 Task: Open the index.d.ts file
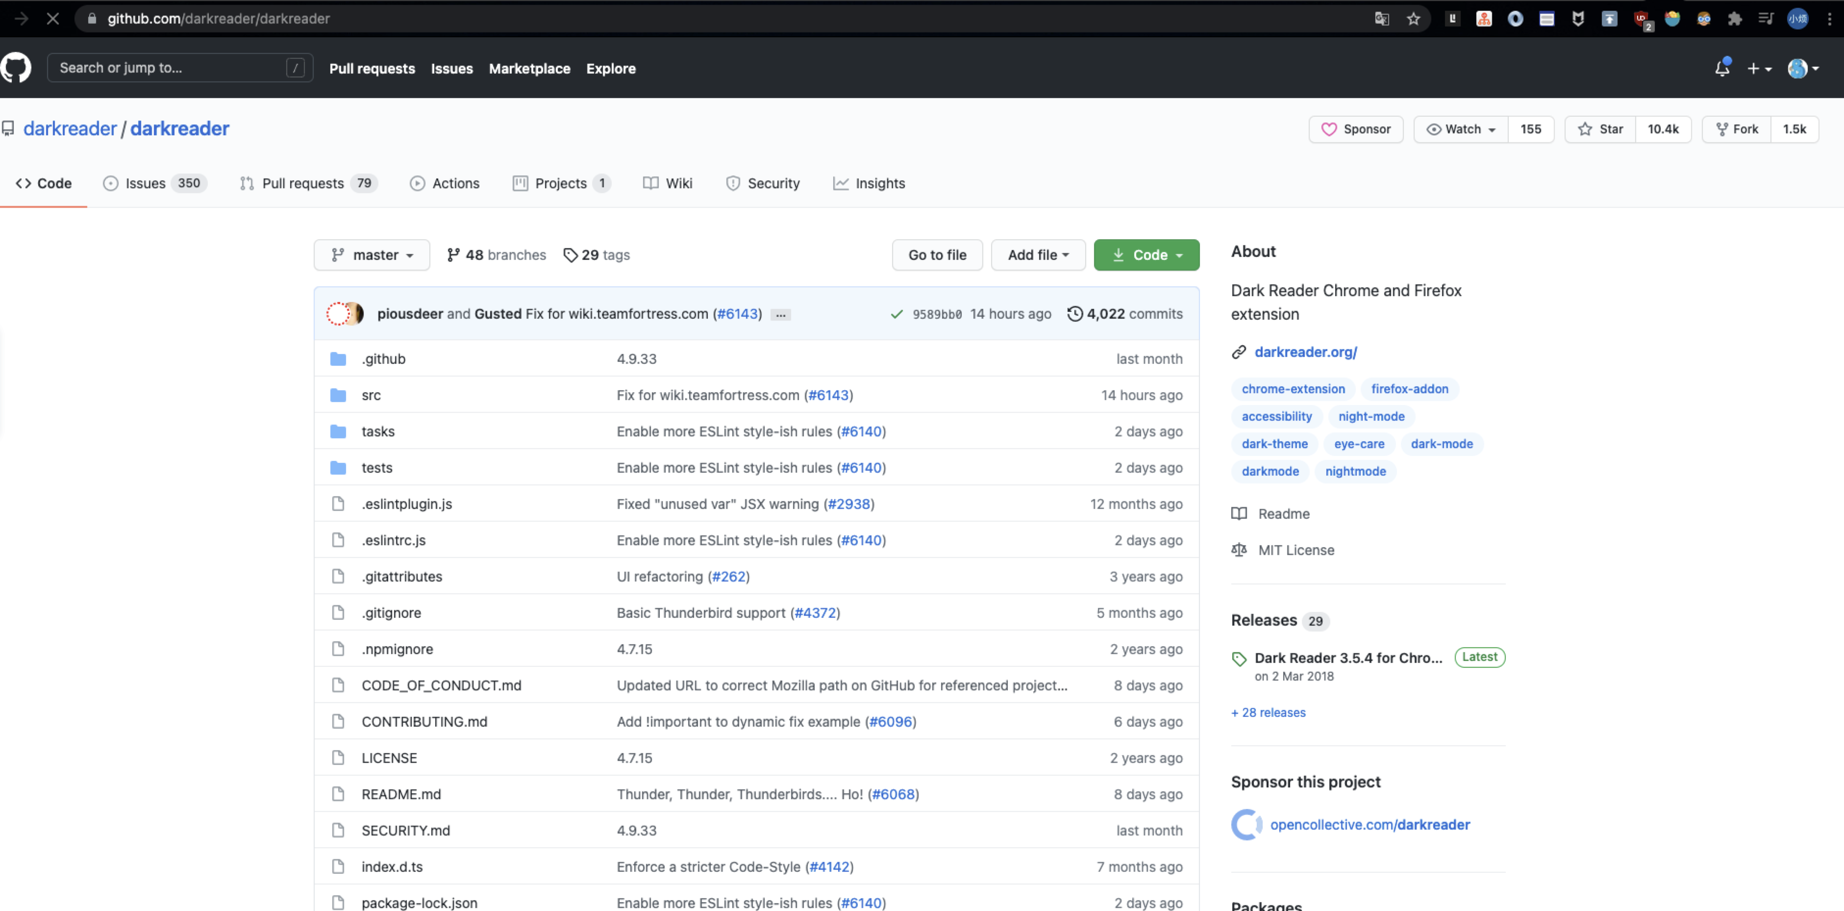392,866
